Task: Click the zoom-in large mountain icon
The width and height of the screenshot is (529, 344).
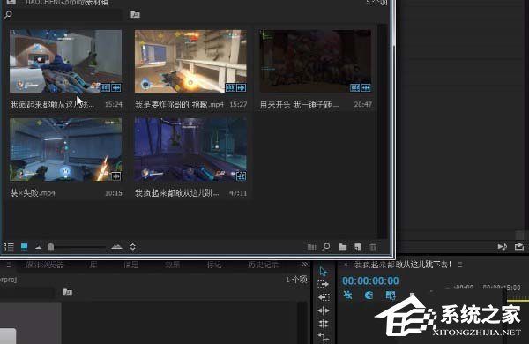Action: coord(116,247)
